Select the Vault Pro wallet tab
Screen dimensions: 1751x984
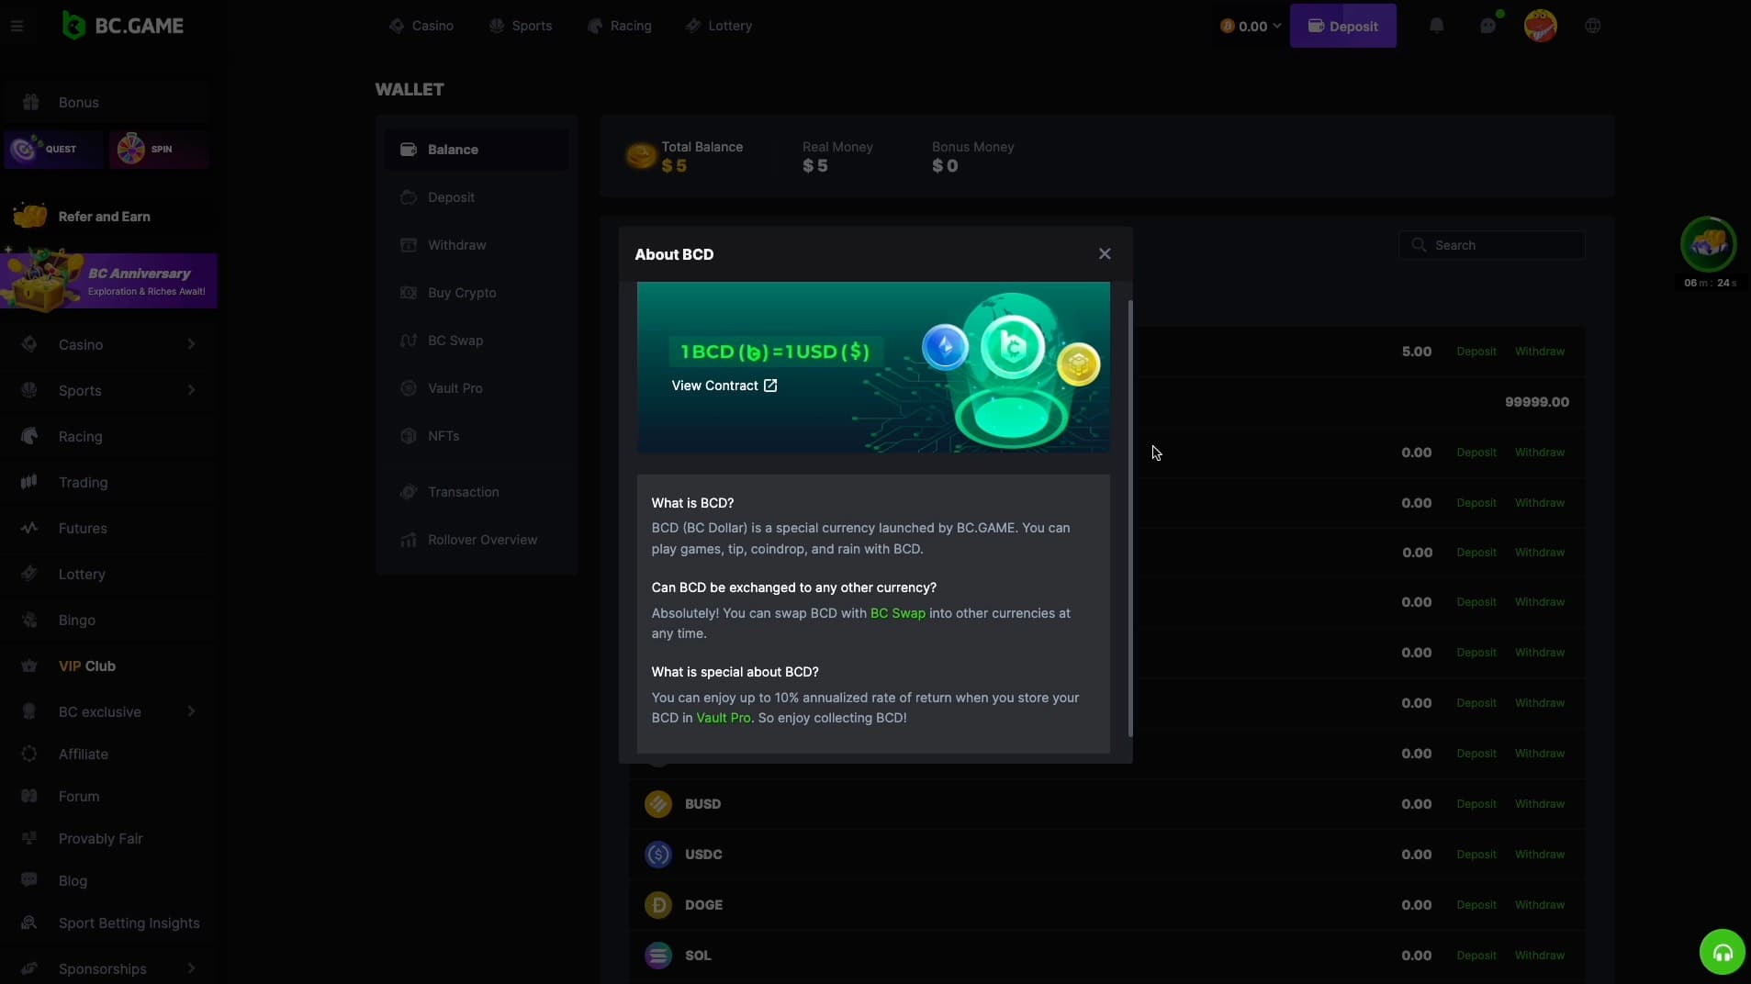(x=476, y=388)
